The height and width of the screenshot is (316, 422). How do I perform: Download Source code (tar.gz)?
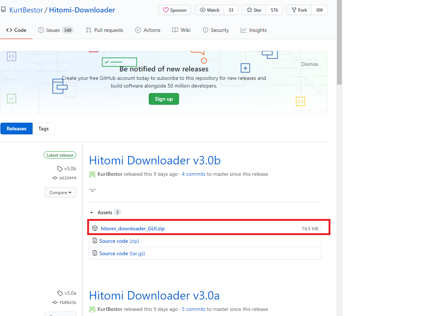pos(122,253)
